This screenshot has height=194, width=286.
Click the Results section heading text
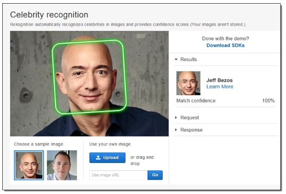pos(189,59)
